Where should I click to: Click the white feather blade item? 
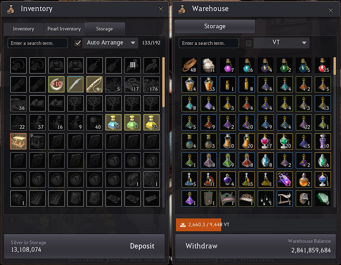[75, 84]
